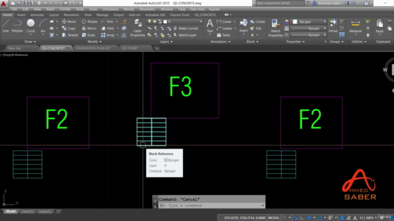Select the Polyline tool

click(x=17, y=26)
